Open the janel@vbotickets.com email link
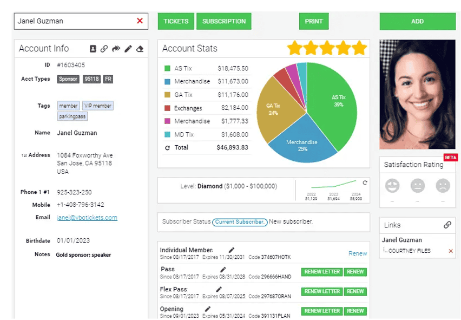This screenshot has height=320, width=461. 87,218
